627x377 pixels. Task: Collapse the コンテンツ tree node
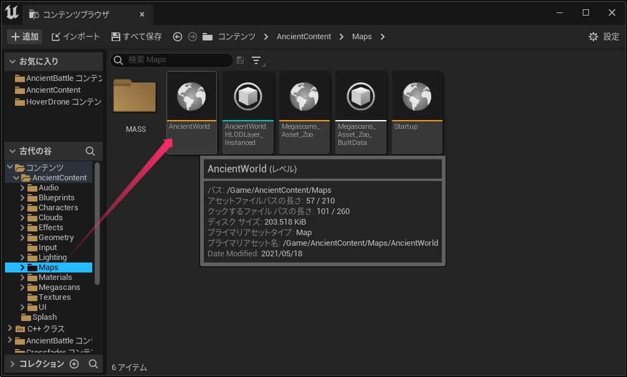point(10,167)
